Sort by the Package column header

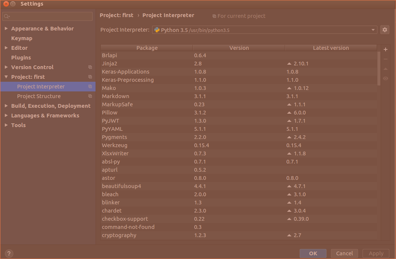147,48
